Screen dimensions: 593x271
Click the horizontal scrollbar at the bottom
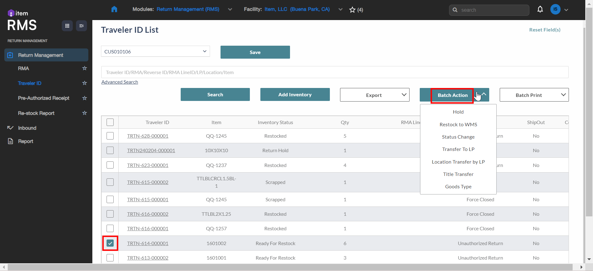(x=290, y=267)
